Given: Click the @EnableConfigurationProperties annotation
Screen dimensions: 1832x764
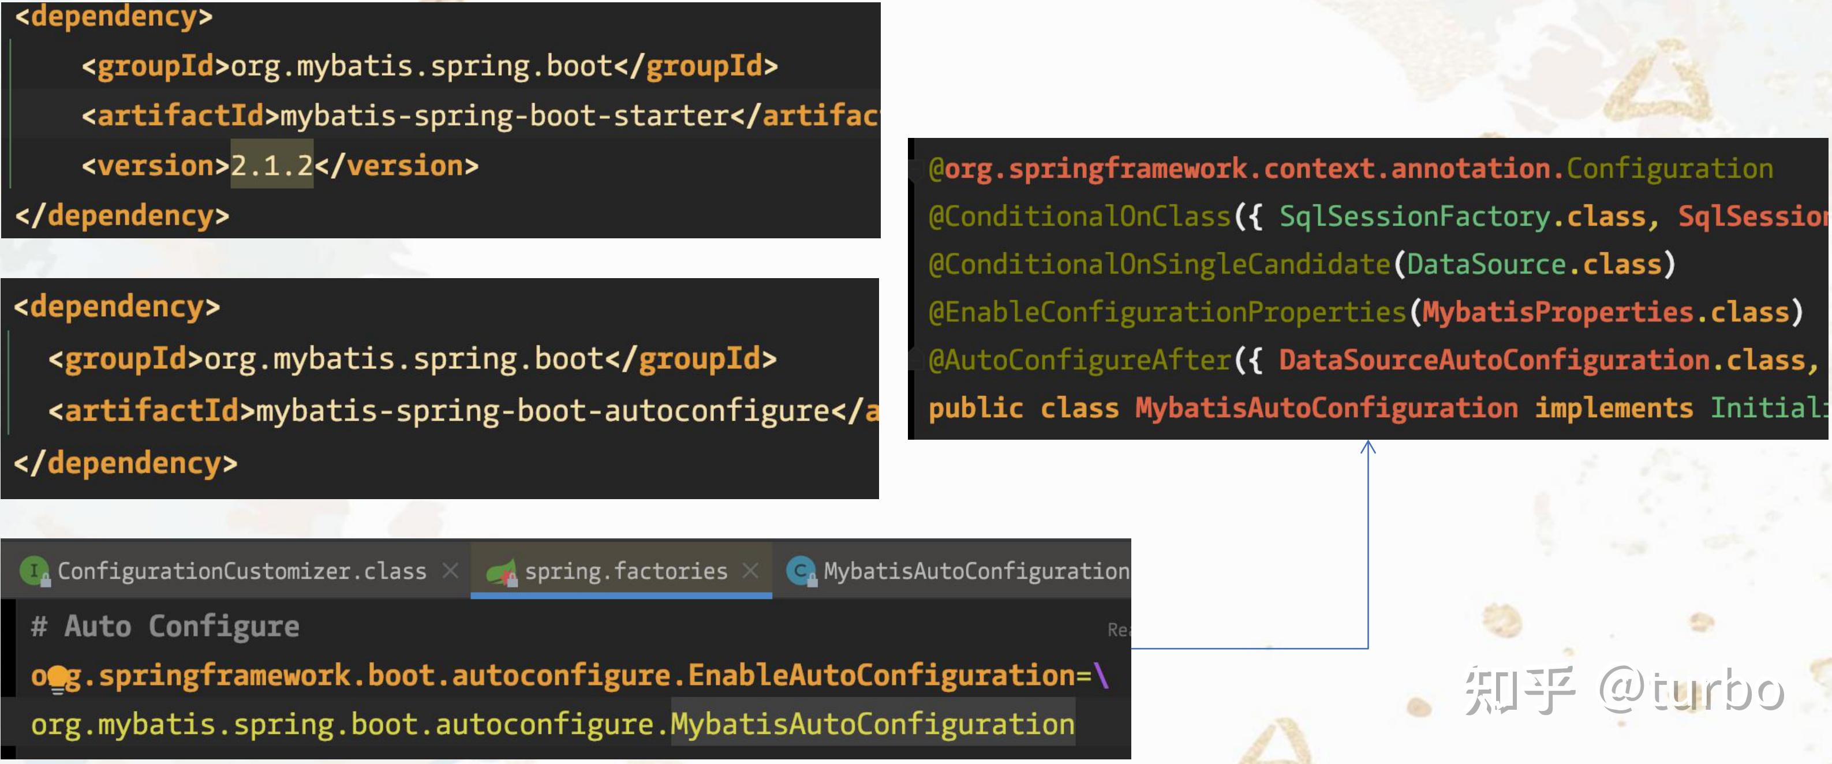Looking at the screenshot, I should [1167, 312].
